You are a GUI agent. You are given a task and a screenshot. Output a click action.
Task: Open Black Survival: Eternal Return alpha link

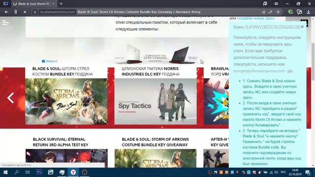click(61, 142)
